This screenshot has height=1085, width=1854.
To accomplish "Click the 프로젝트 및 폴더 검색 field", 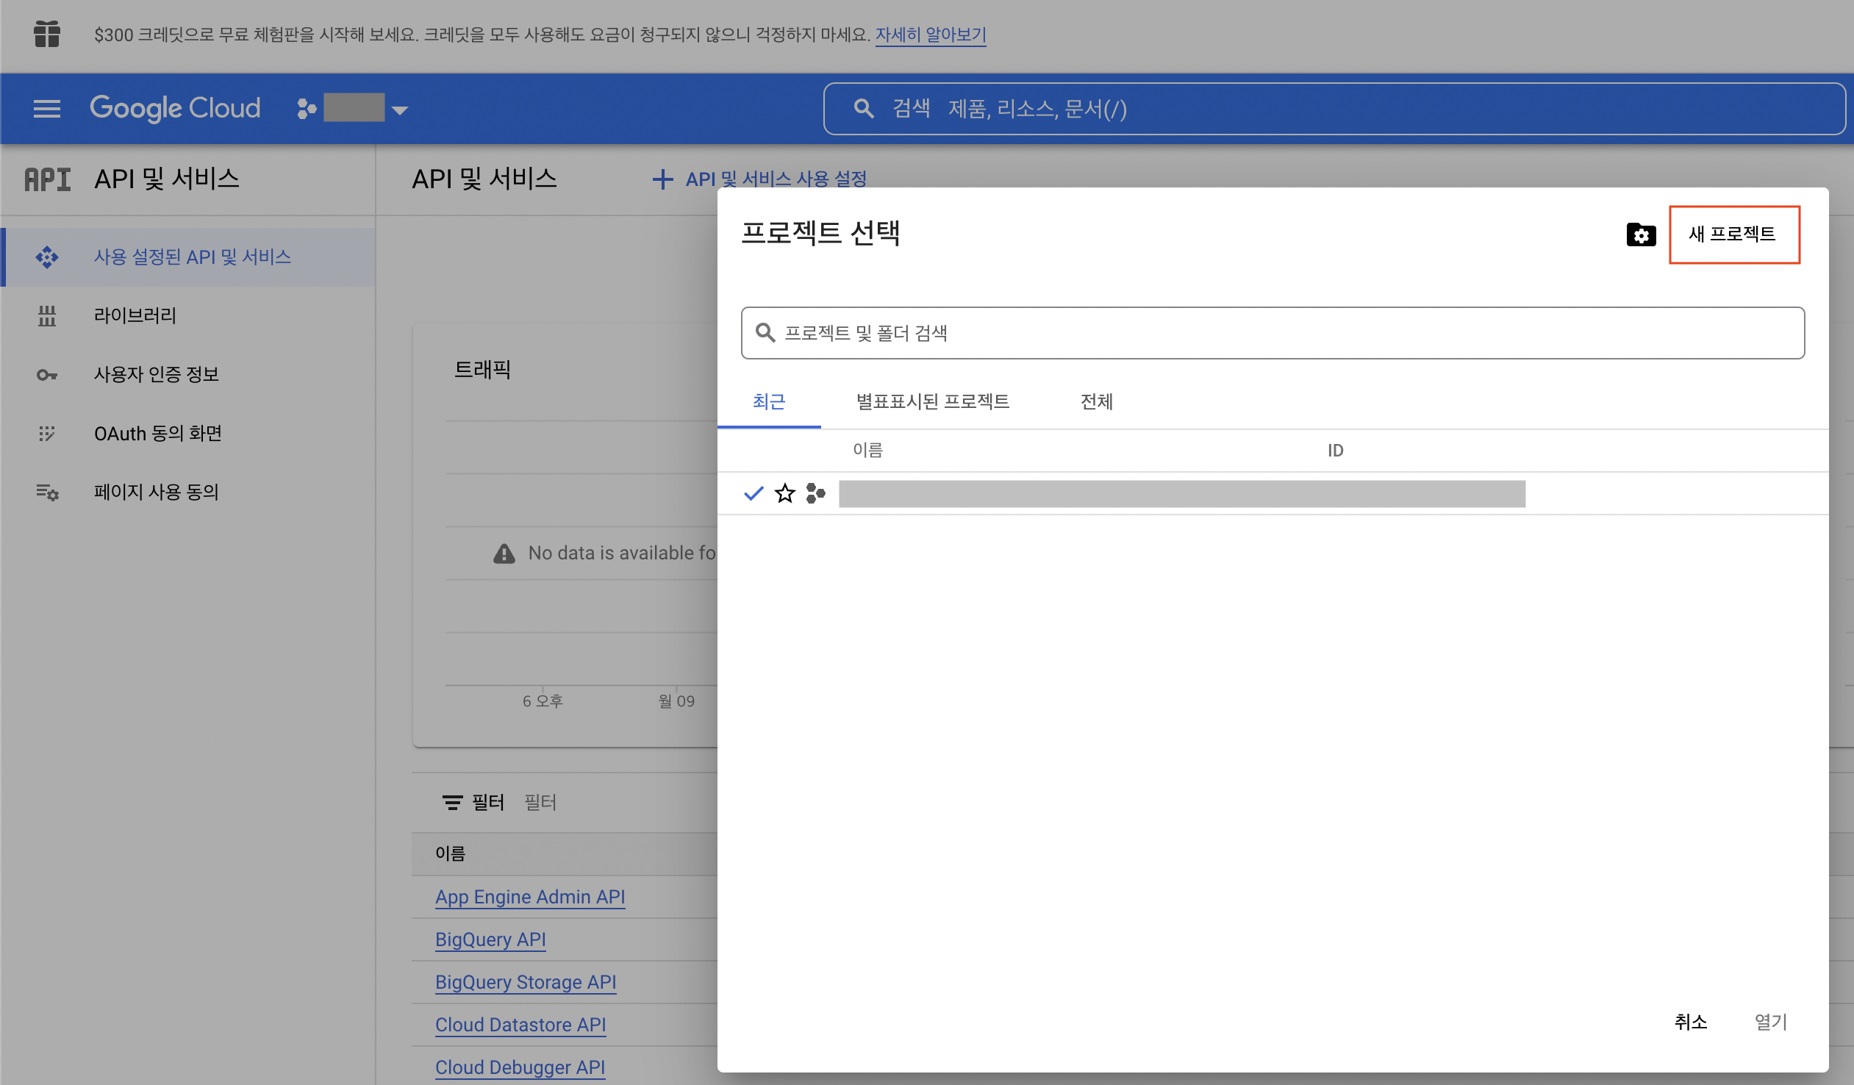I will [x=1273, y=333].
